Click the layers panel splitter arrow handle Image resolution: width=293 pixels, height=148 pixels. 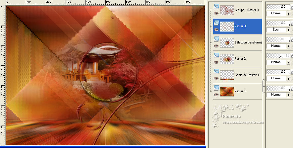tap(264, 86)
